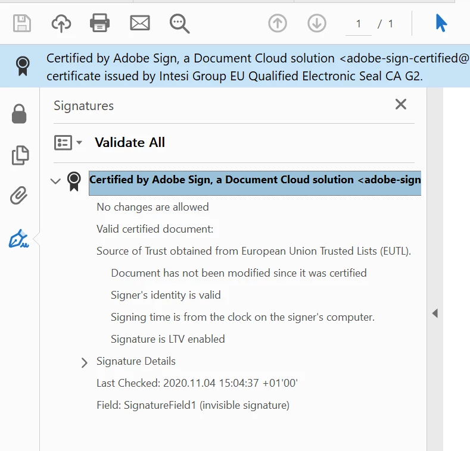
Task: Click the 'Last Checked: 2020.11.04' line
Action: 197,383
